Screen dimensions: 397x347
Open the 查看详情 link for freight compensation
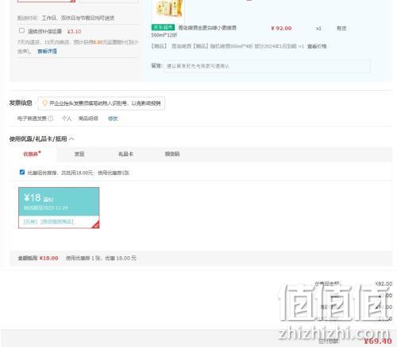click(x=47, y=51)
